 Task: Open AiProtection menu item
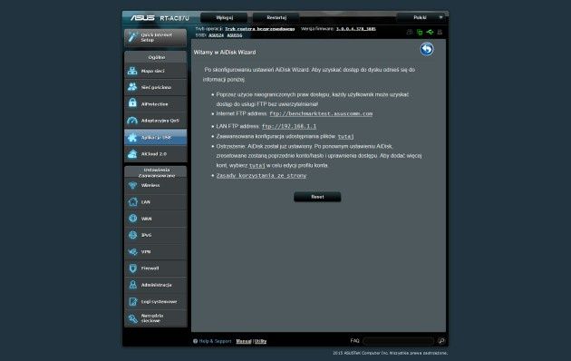(156, 104)
